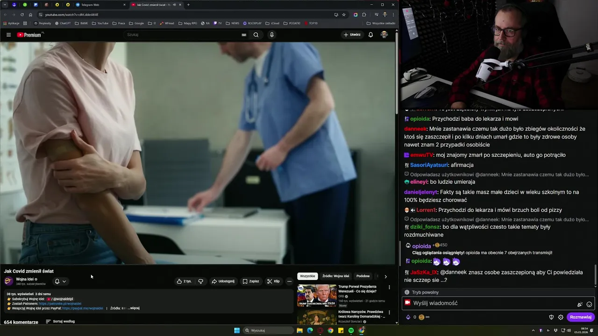Viewport: 598px width, 336px height.
Task: Open chat shield moderation icon
Action: pyautogui.click(x=551, y=317)
